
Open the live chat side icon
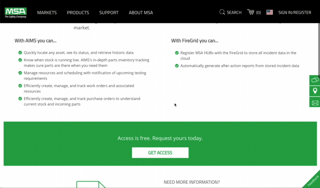(315, 80)
